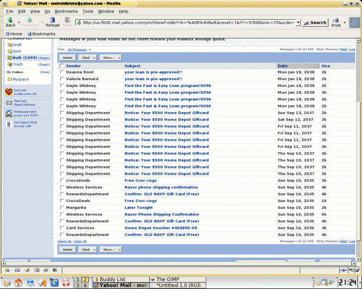Open the File menu

coord(10,11)
